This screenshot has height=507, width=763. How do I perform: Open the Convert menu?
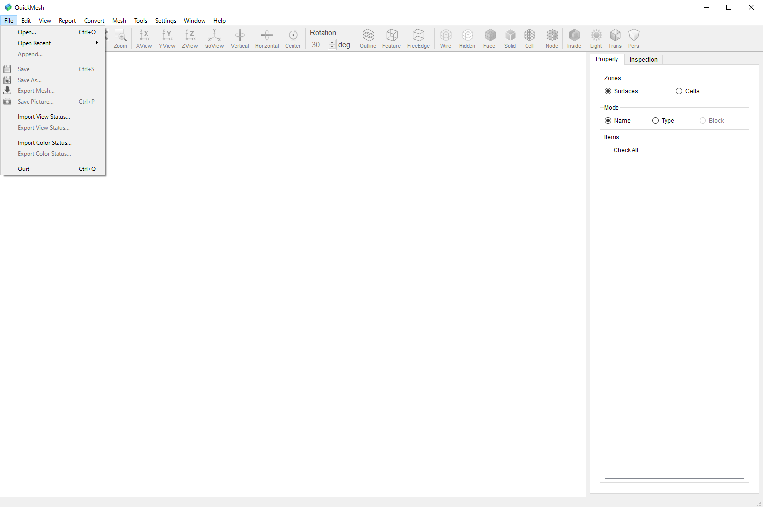tap(94, 21)
